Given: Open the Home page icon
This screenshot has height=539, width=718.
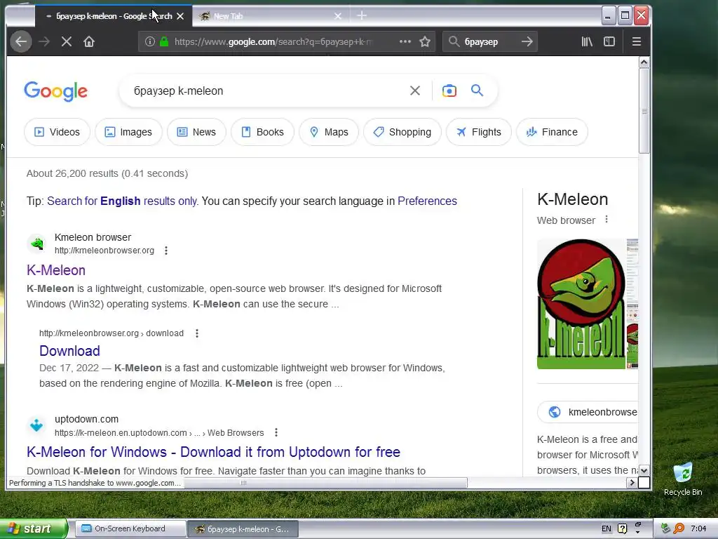Looking at the screenshot, I should [x=89, y=41].
